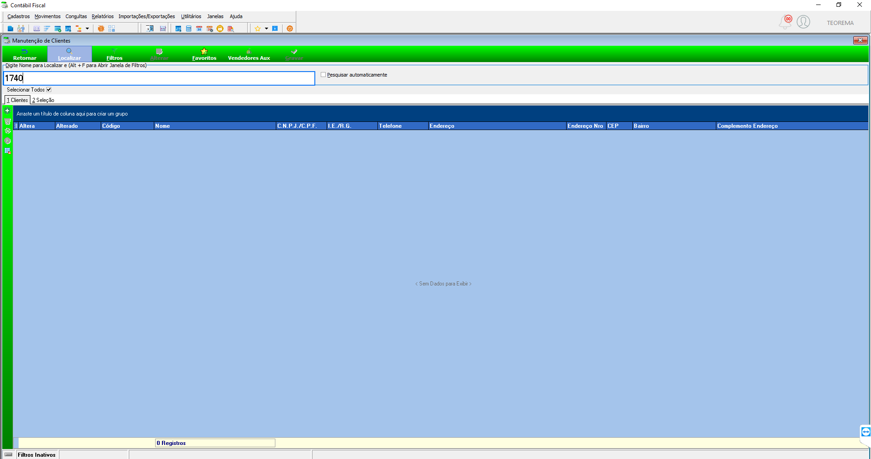Click the ID card icon in toolbar

click(x=37, y=29)
